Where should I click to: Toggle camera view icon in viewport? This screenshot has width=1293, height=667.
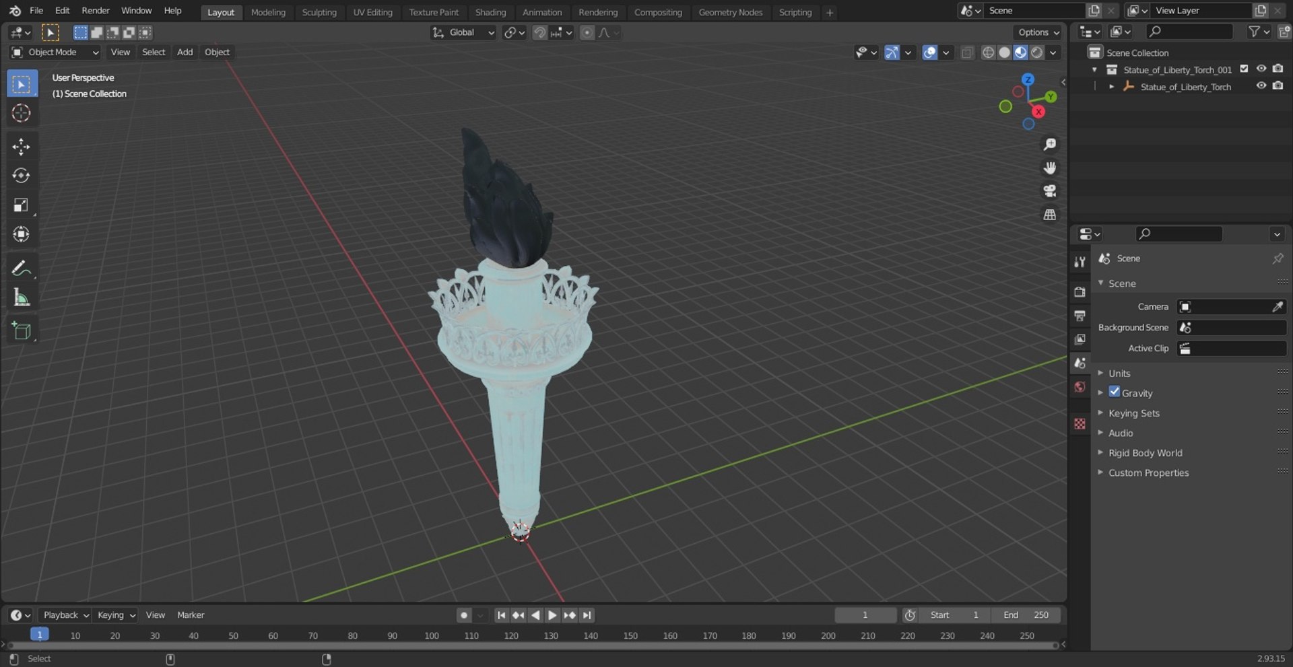tap(1049, 191)
